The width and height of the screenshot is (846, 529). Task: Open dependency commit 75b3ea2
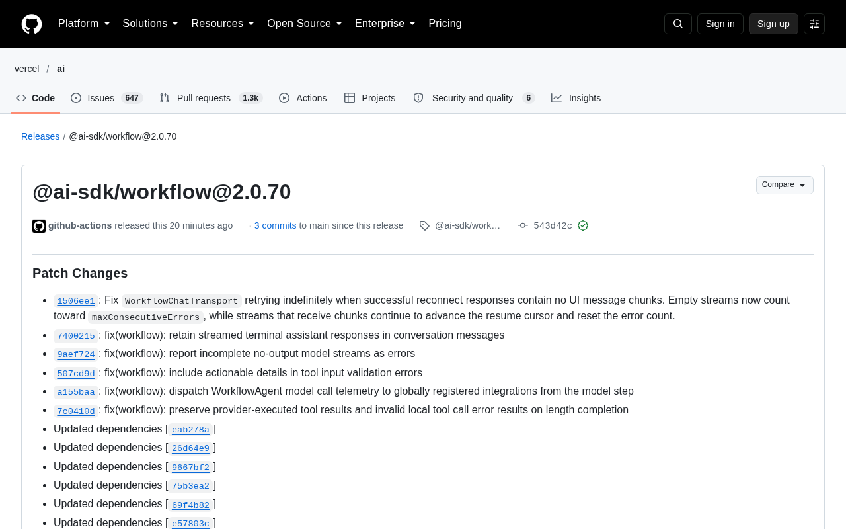coord(190,486)
